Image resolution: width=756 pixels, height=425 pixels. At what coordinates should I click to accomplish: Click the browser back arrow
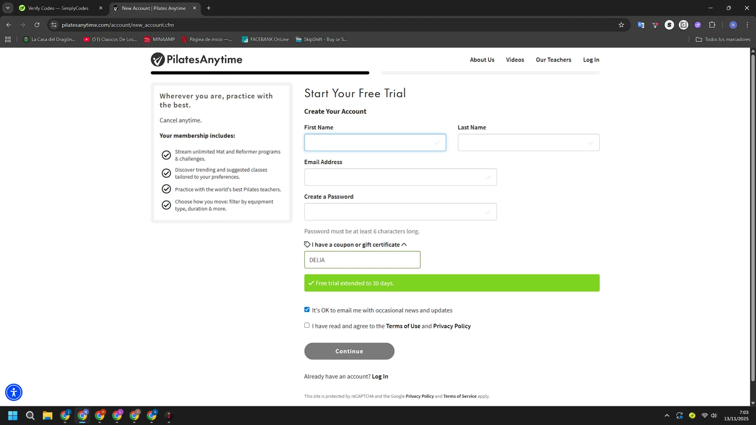pos(9,25)
